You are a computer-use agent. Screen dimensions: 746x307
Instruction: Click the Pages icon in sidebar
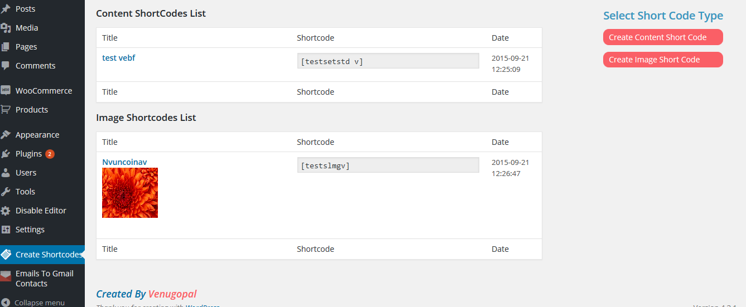coord(6,47)
